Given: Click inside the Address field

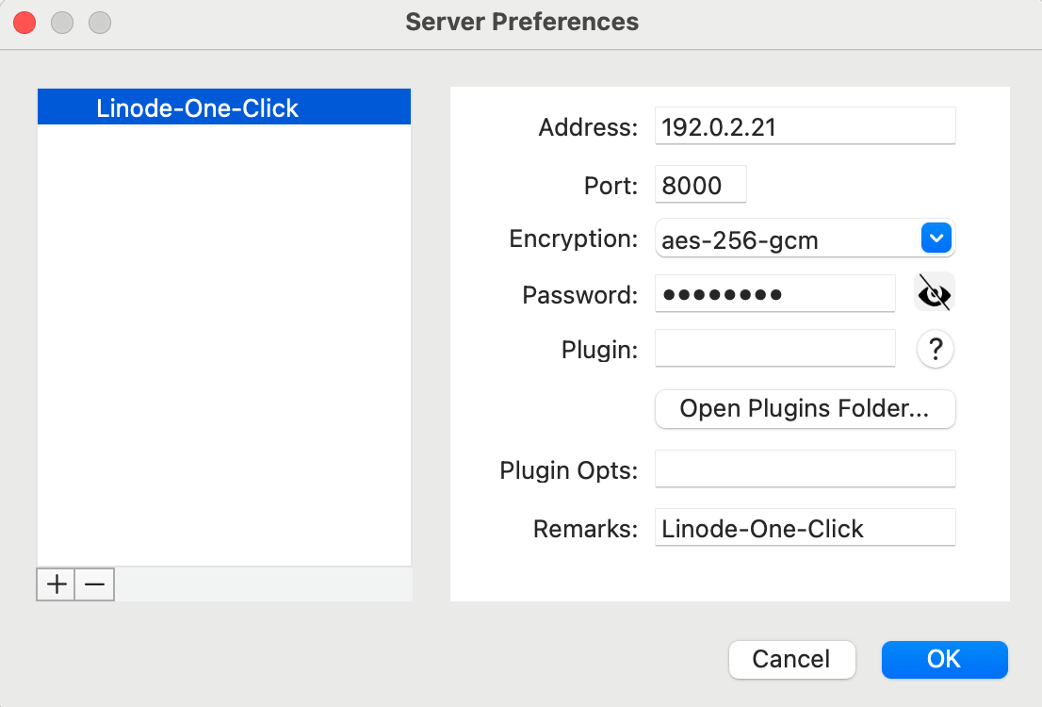Looking at the screenshot, I should click(x=806, y=125).
